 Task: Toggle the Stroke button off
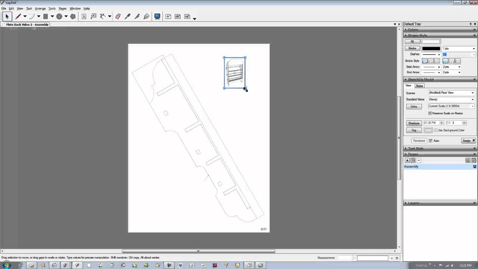point(412,49)
